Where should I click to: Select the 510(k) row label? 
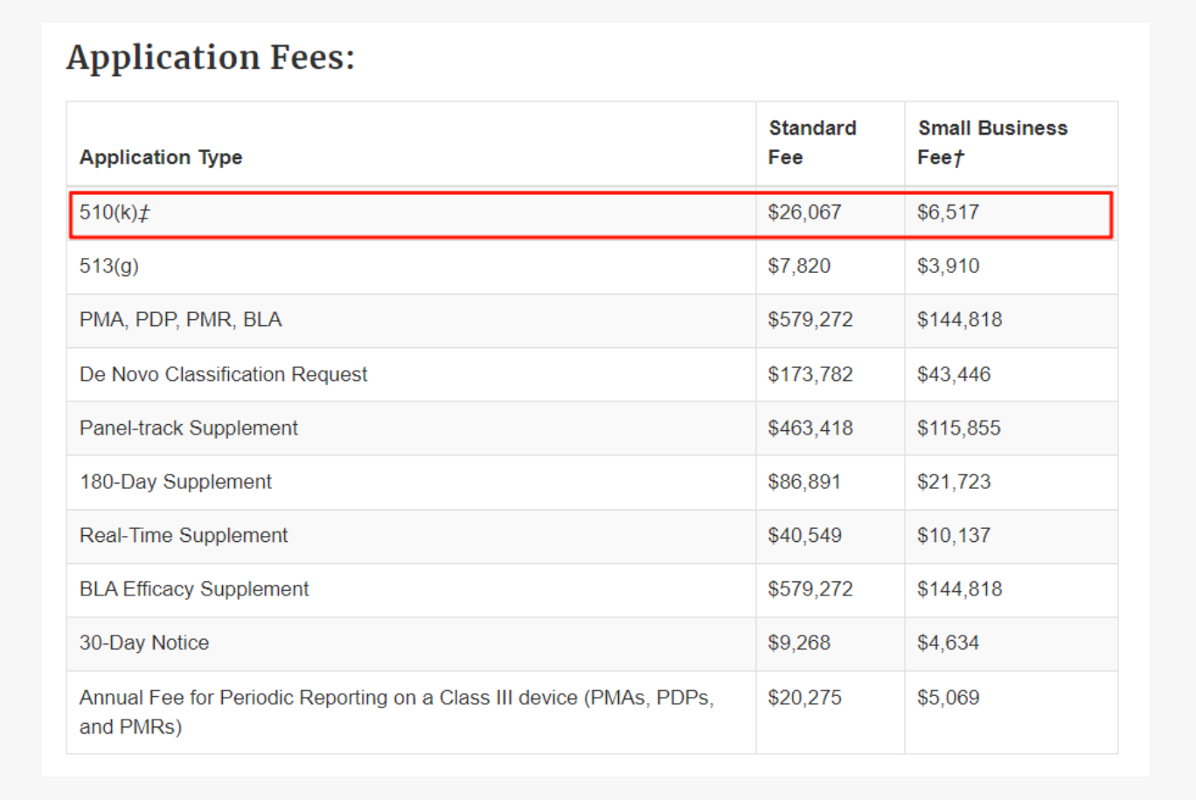pos(115,212)
